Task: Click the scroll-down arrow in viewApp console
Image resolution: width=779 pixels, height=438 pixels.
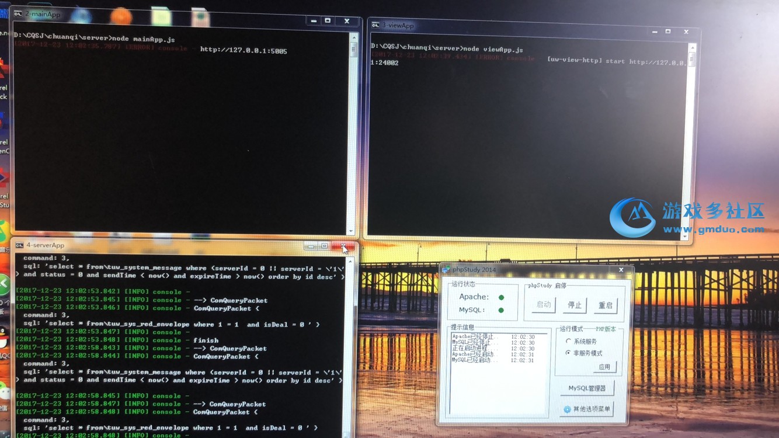Action: click(x=685, y=237)
